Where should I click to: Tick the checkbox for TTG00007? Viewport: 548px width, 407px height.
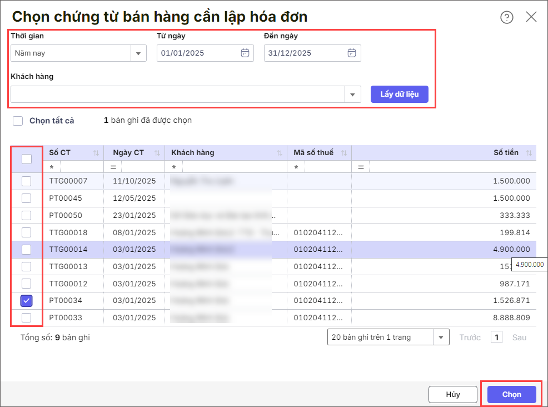coord(26,181)
